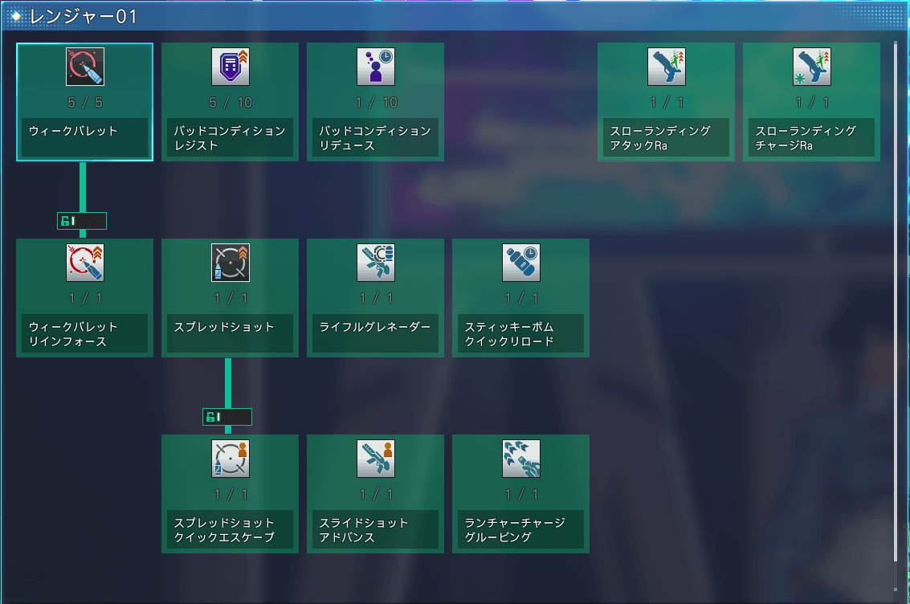
Task: Click the ライフルグレネーダー skill icon
Action: pyautogui.click(x=376, y=263)
